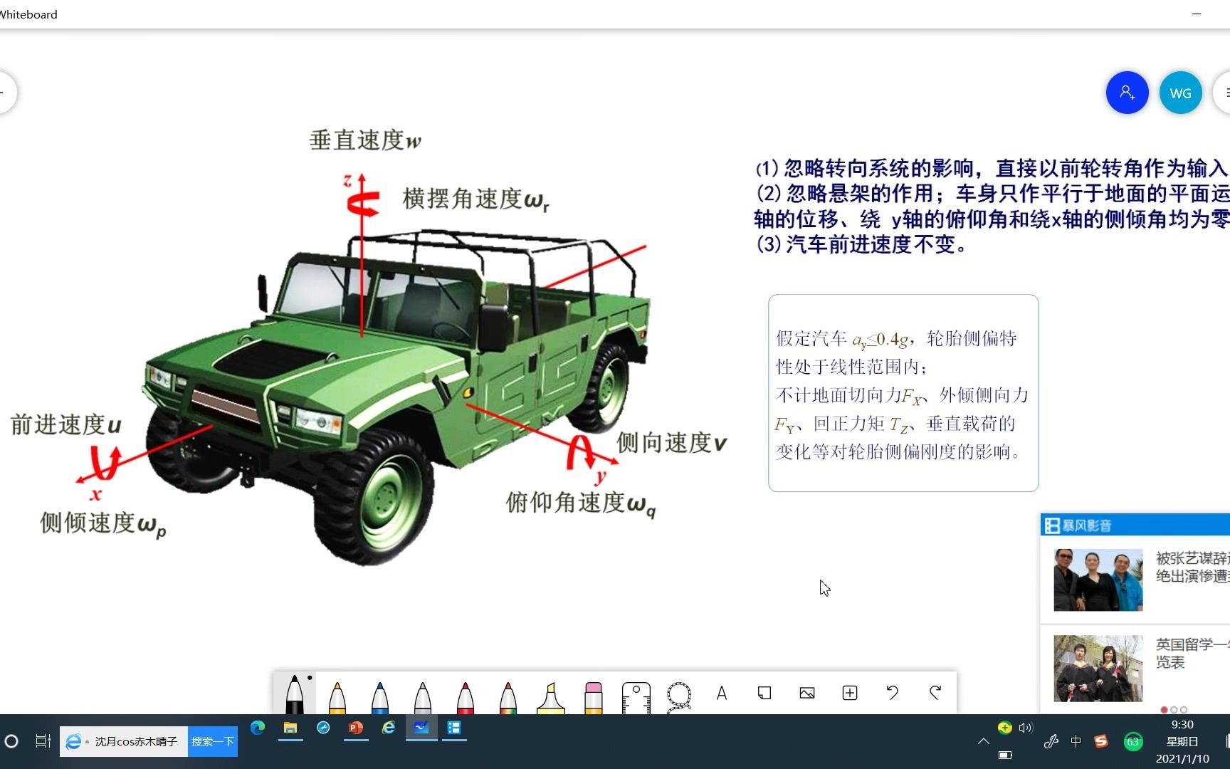This screenshot has height=769, width=1230.
Task: Insert a sticky note
Action: (764, 692)
